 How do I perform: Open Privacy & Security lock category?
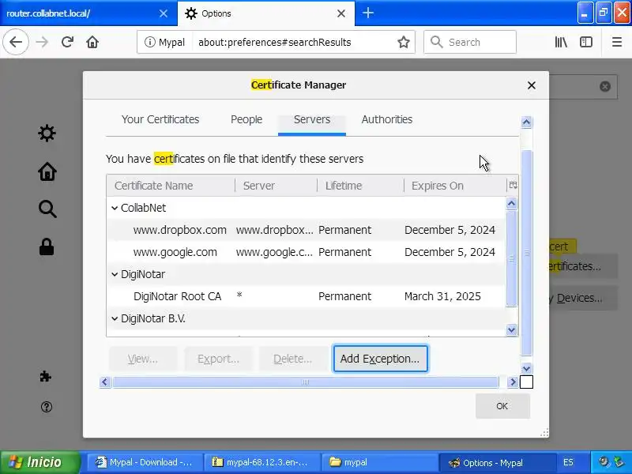tap(47, 246)
